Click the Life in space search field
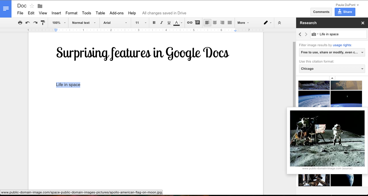The height and width of the screenshot is (196, 368). pyautogui.click(x=342, y=34)
